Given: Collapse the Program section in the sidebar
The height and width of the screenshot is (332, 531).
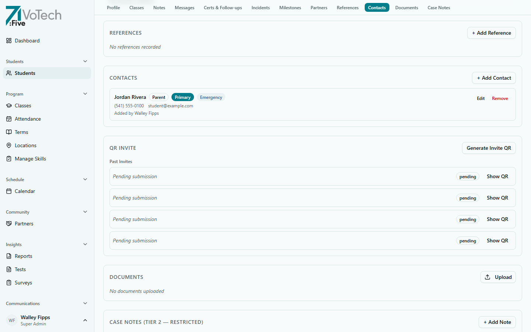Looking at the screenshot, I should coord(85,94).
